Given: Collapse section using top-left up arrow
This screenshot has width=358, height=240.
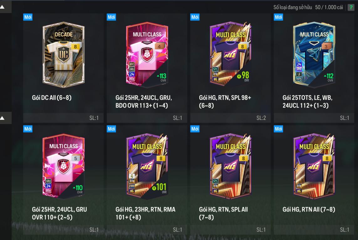Looking at the screenshot, I should click(3, 7).
